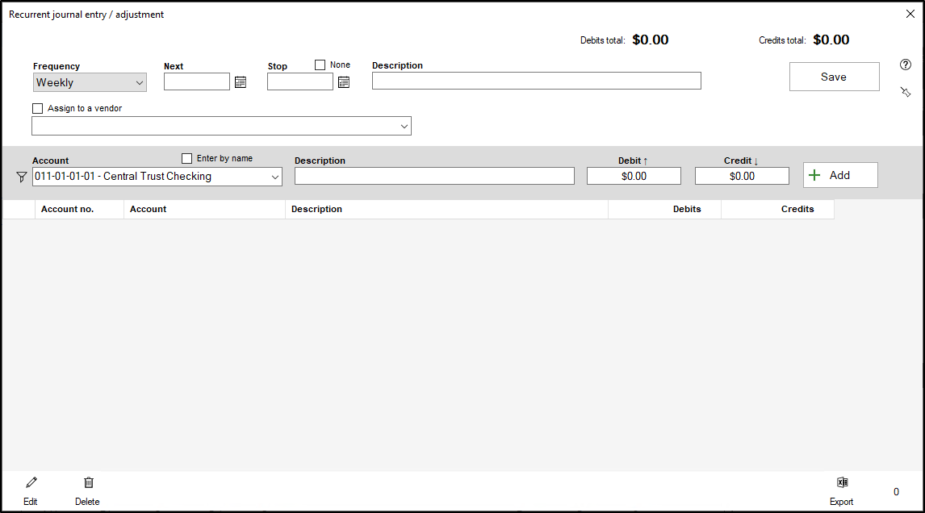Click the Save button
This screenshot has height=513, width=925.
point(834,77)
